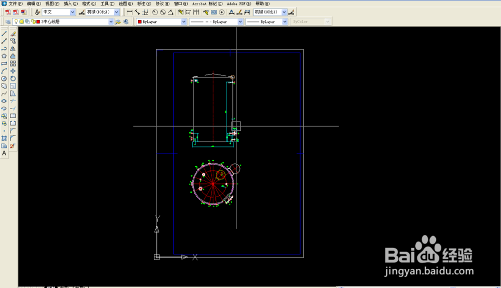Open rightmost 机械(10比1) dropdown

(284, 12)
